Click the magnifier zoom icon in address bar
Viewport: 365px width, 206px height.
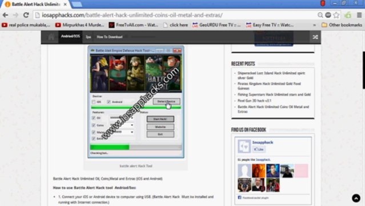pyautogui.click(x=320, y=15)
